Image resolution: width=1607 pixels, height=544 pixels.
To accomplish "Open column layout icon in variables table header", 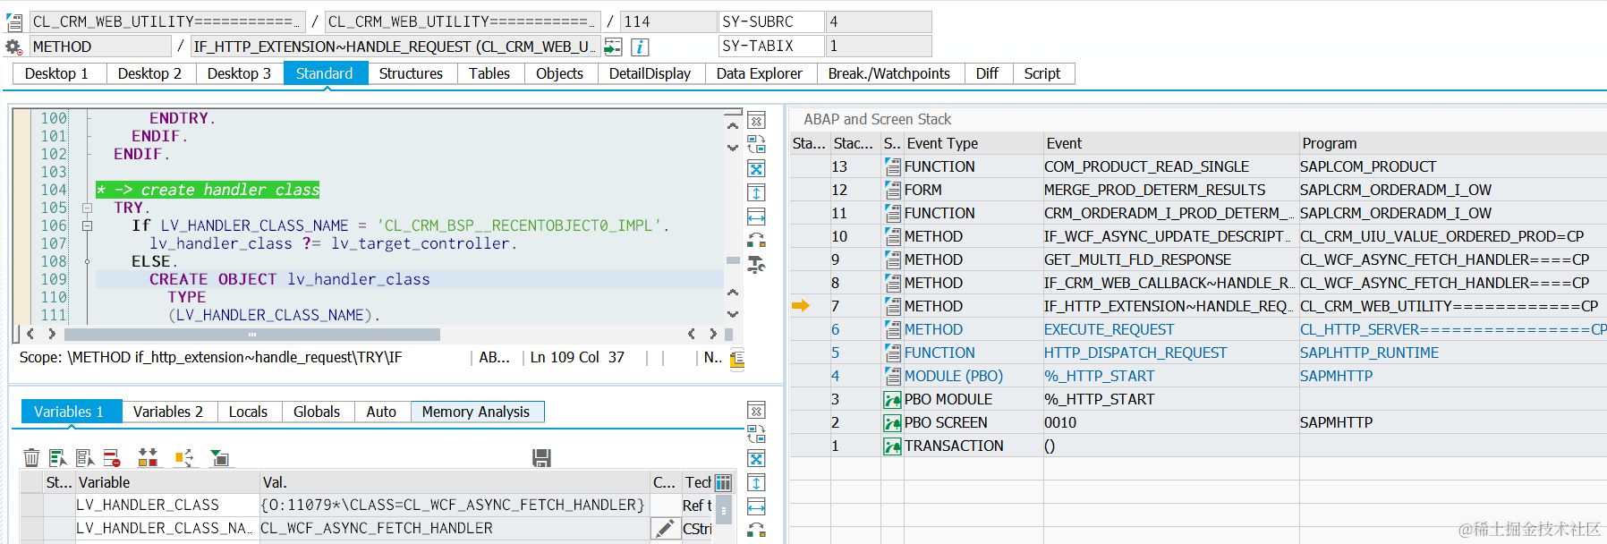I will click(x=723, y=482).
